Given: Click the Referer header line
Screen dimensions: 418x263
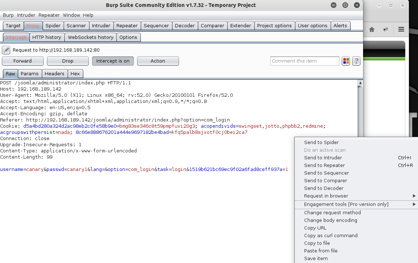Looking at the screenshot, I should (x=115, y=120).
